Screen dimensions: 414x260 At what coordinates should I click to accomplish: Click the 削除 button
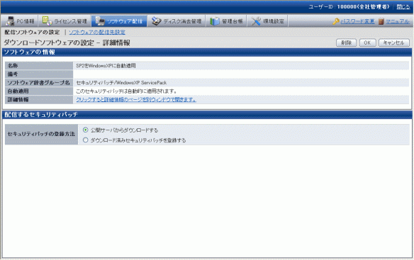pos(346,43)
